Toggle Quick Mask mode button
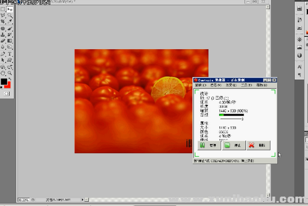Screen dimensions: 308x206 point(7,94)
